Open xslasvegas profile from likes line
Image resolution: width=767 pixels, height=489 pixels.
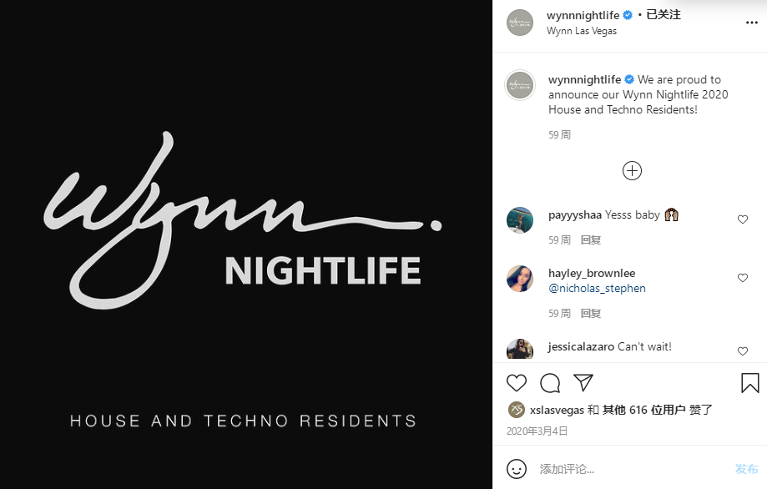click(x=557, y=410)
